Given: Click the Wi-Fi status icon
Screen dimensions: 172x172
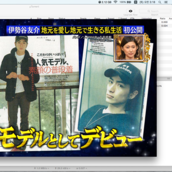Looking at the screenshot, I should [x=115, y=2].
